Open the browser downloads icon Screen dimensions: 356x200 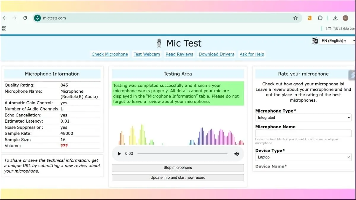pyautogui.click(x=335, y=18)
